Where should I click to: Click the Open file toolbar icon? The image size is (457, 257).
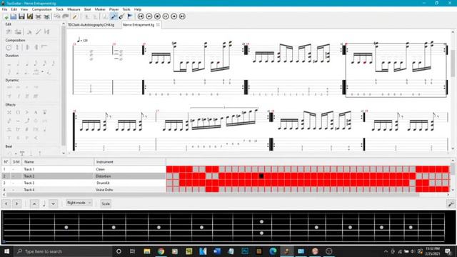tap(14, 16)
